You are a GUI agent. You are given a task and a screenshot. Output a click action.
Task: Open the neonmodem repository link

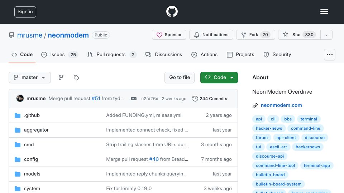(x=68, y=35)
